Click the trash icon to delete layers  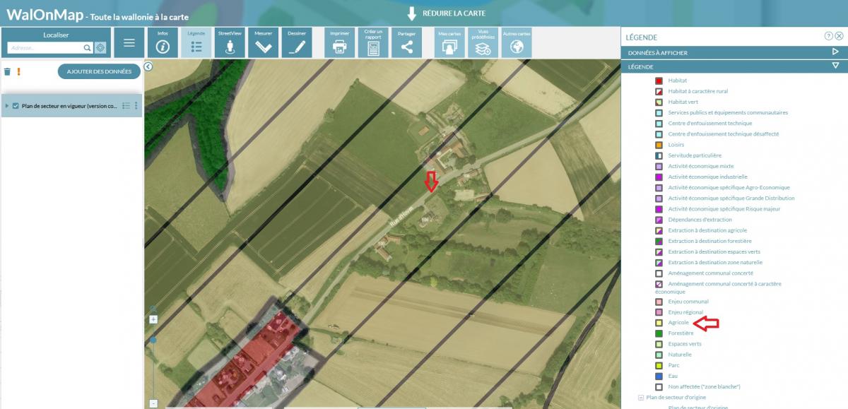(x=7, y=71)
